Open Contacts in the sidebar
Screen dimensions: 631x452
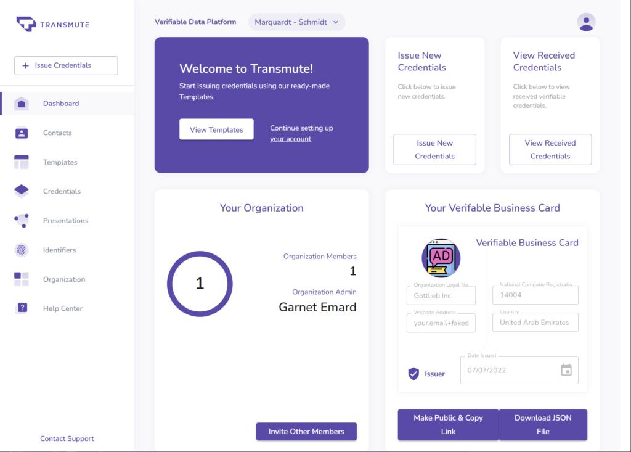[x=67, y=133]
